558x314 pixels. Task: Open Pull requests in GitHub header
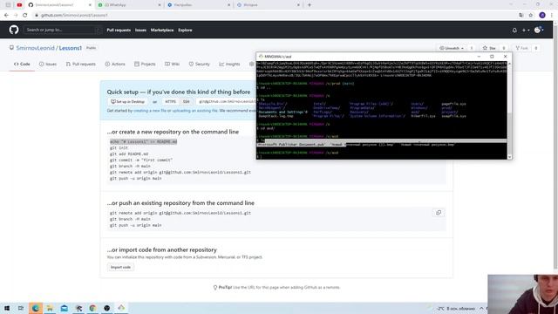coord(119,31)
